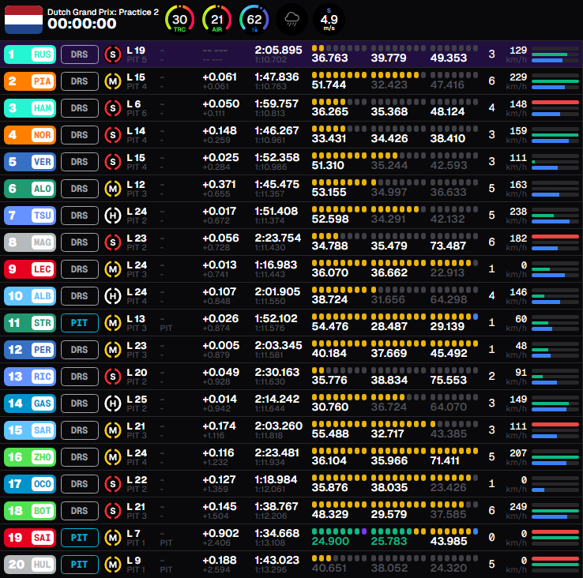This screenshot has width=583, height=578.
Task: Select driver tag 1 RUS
Action: [x=30, y=54]
